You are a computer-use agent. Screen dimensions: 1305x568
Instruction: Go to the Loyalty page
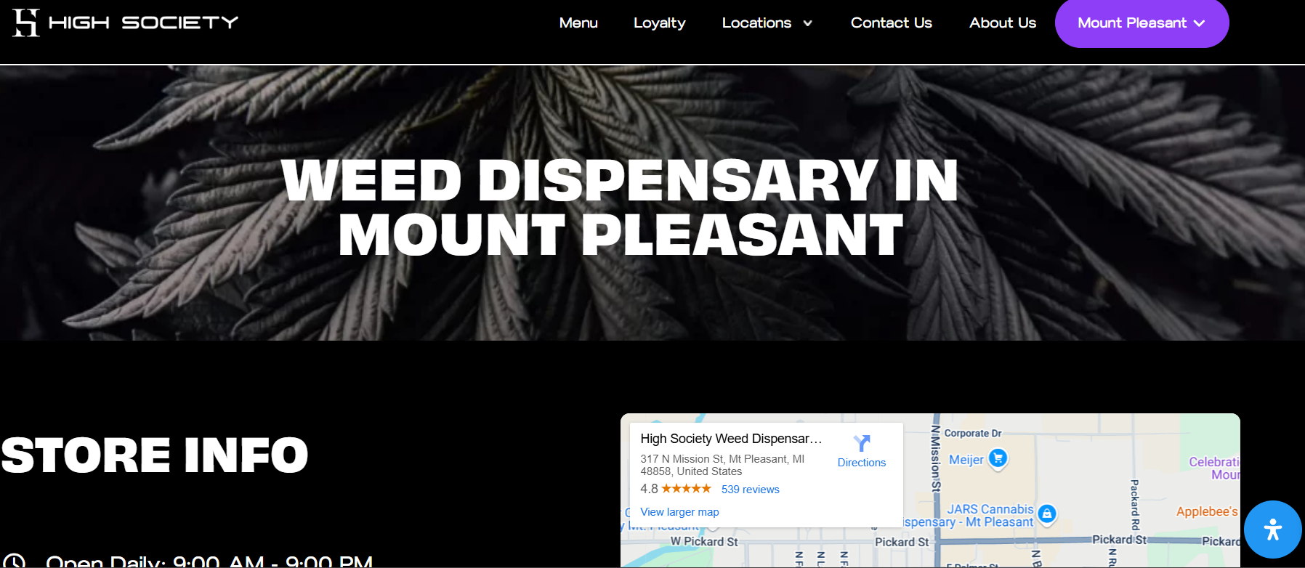[x=659, y=23]
